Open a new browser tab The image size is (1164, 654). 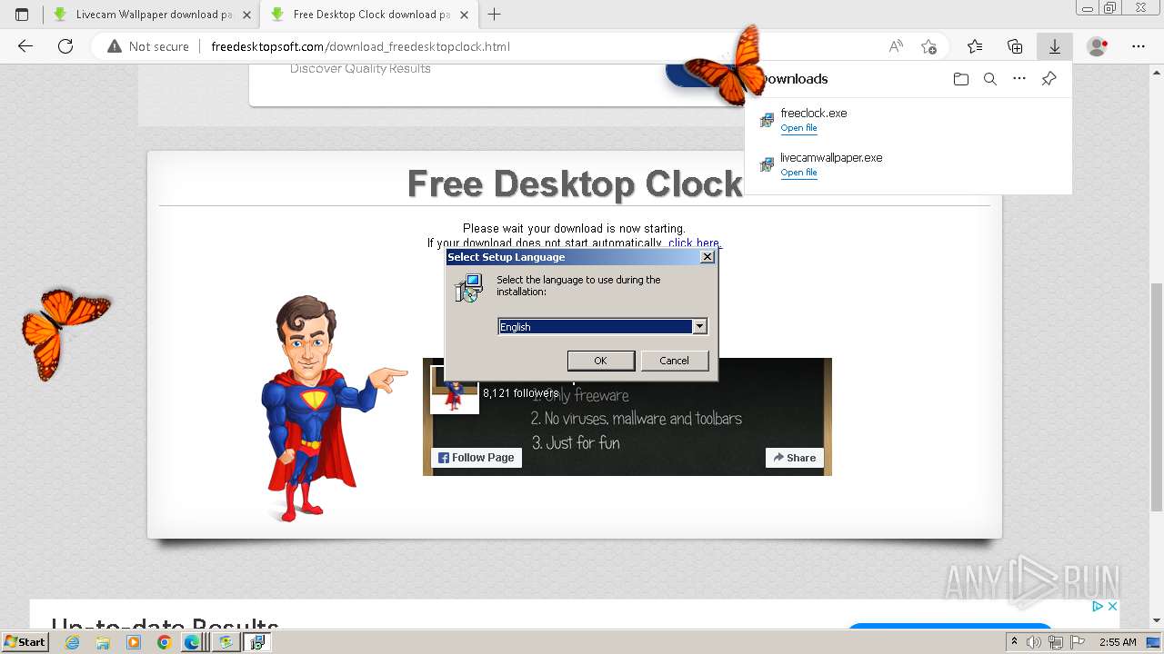coord(495,15)
